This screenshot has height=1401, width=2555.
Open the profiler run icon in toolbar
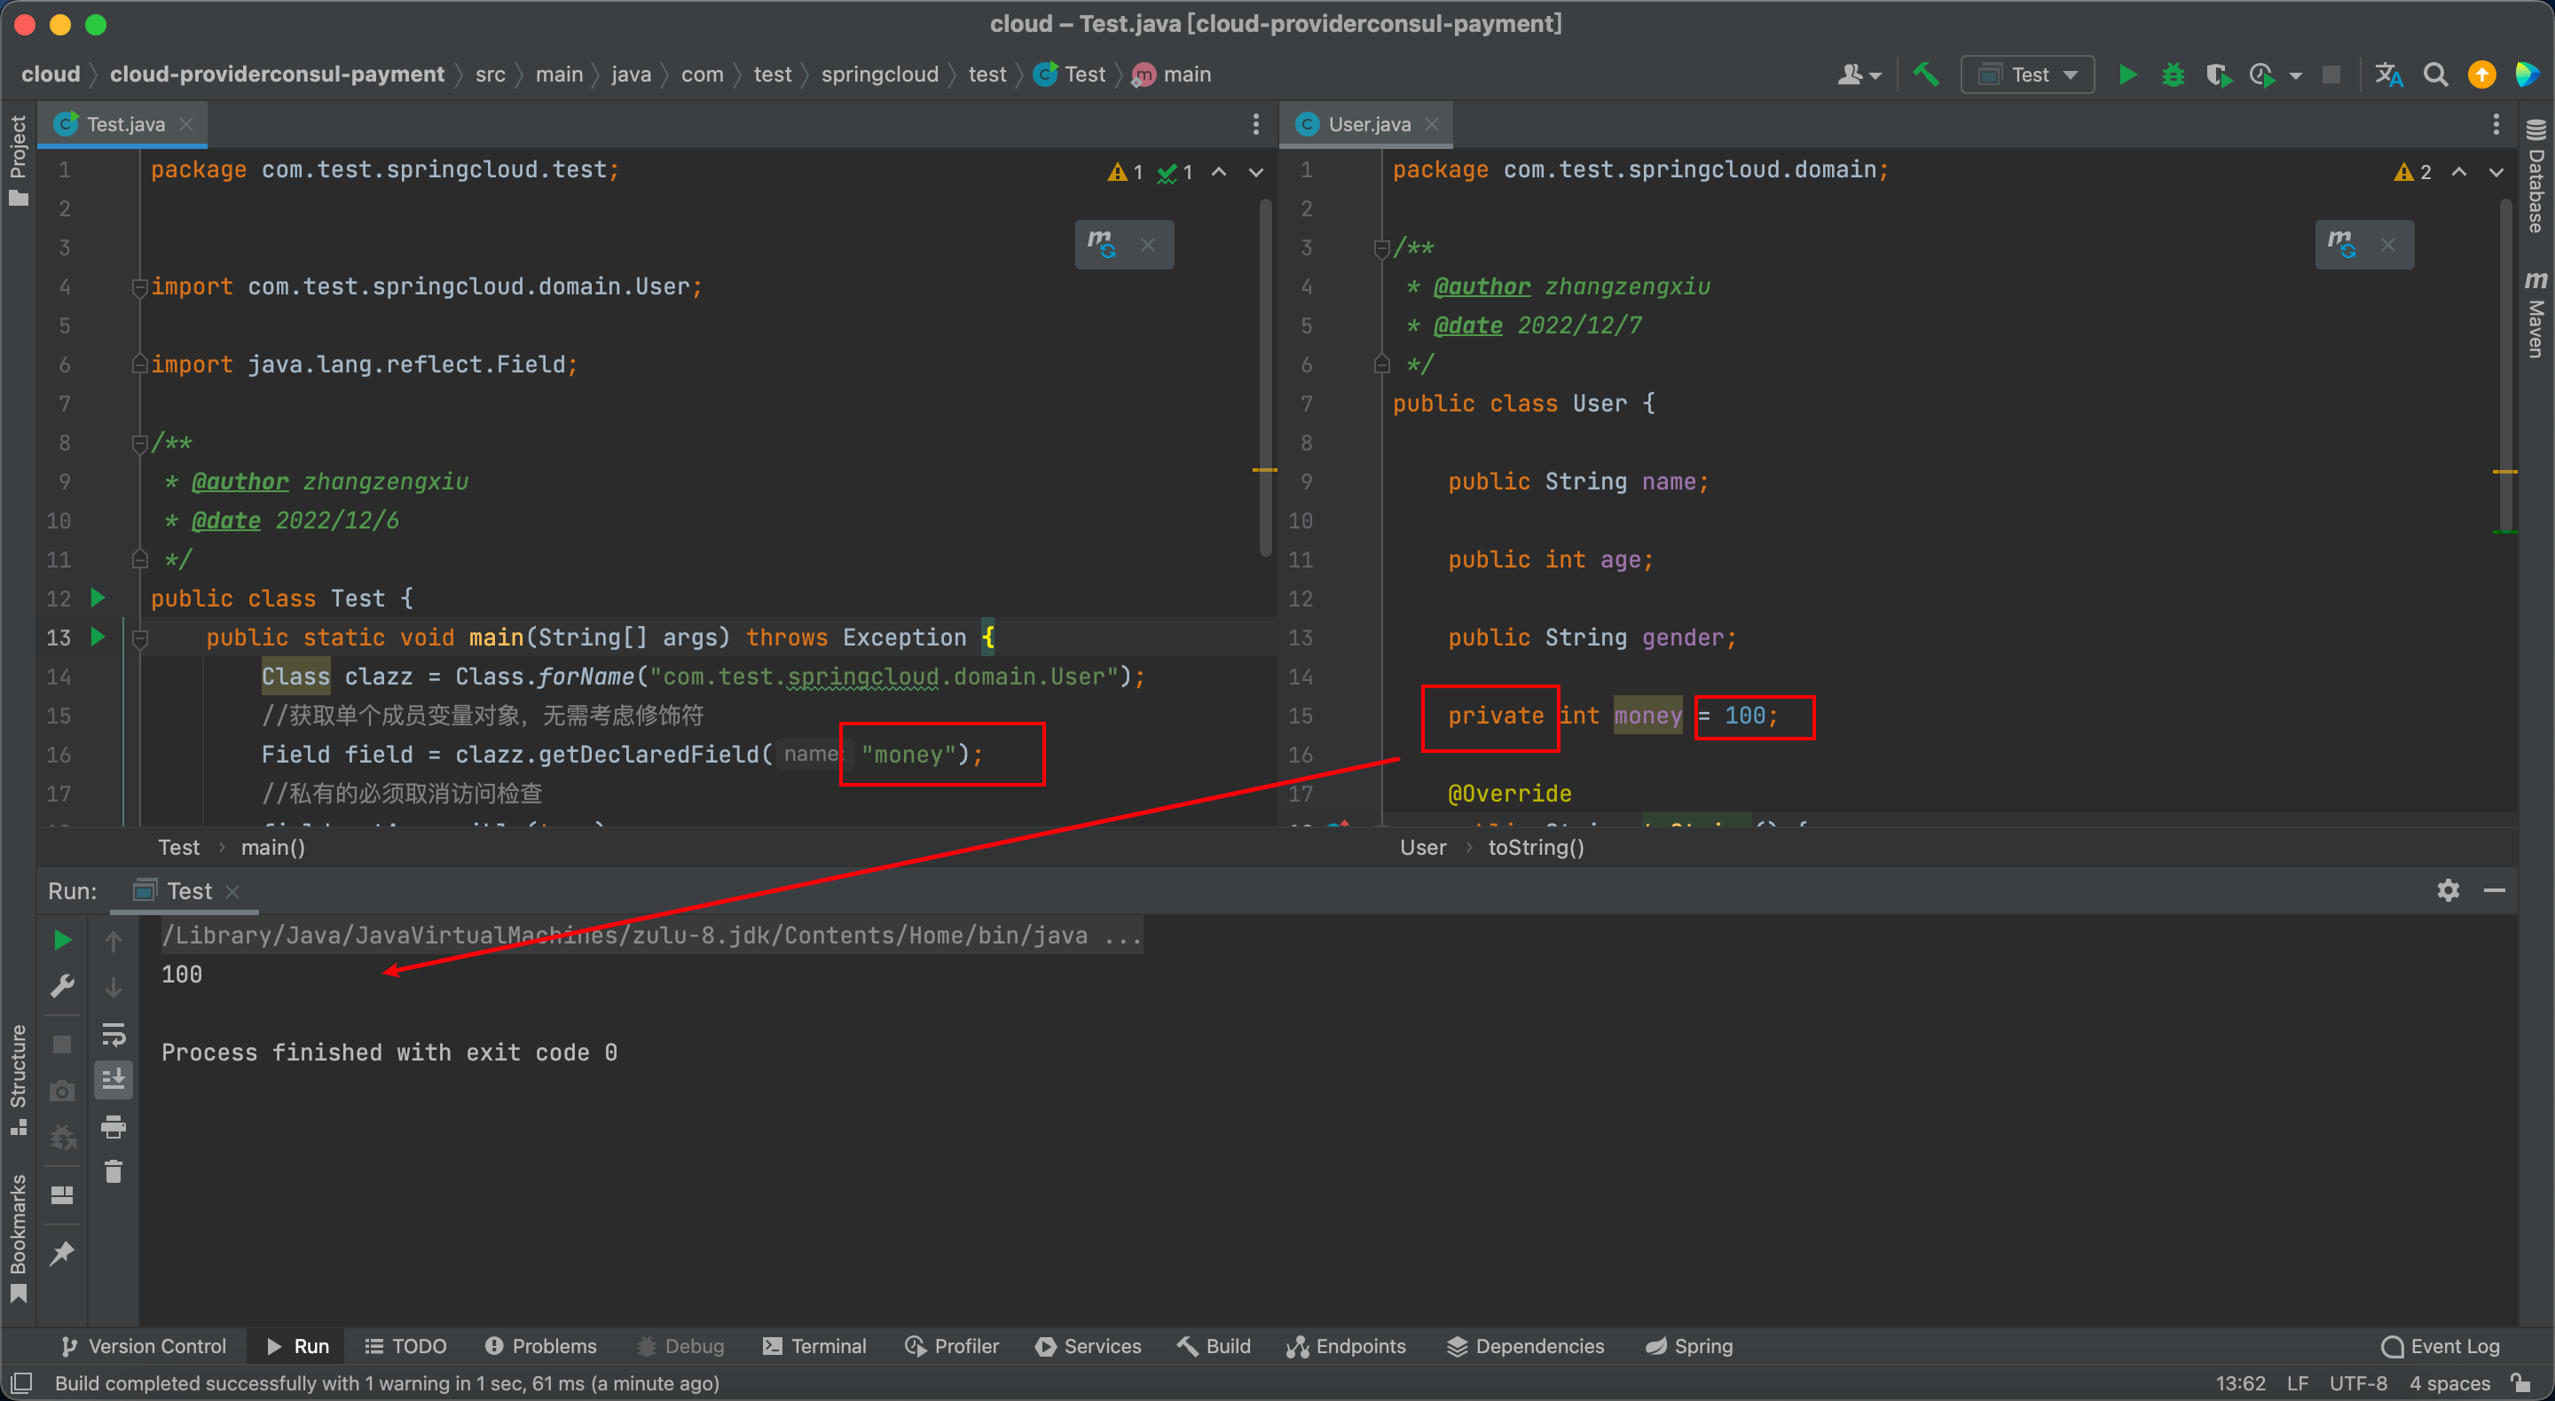point(2261,74)
